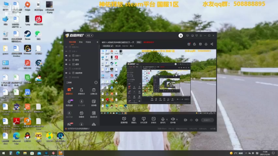This screenshot has height=156, width=278.
Task: Open the 弹幕助手 danmaku assistant tool
Action: (x=69, y=91)
